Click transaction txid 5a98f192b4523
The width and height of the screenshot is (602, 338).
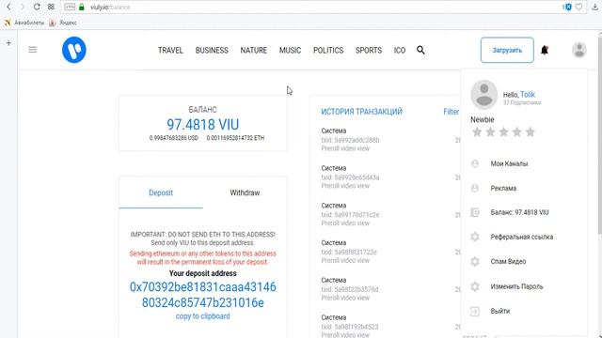pos(350,327)
